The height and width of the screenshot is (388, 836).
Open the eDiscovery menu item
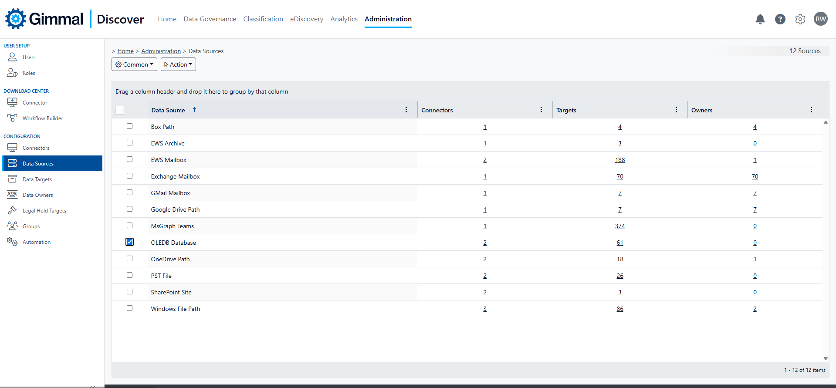pos(306,19)
